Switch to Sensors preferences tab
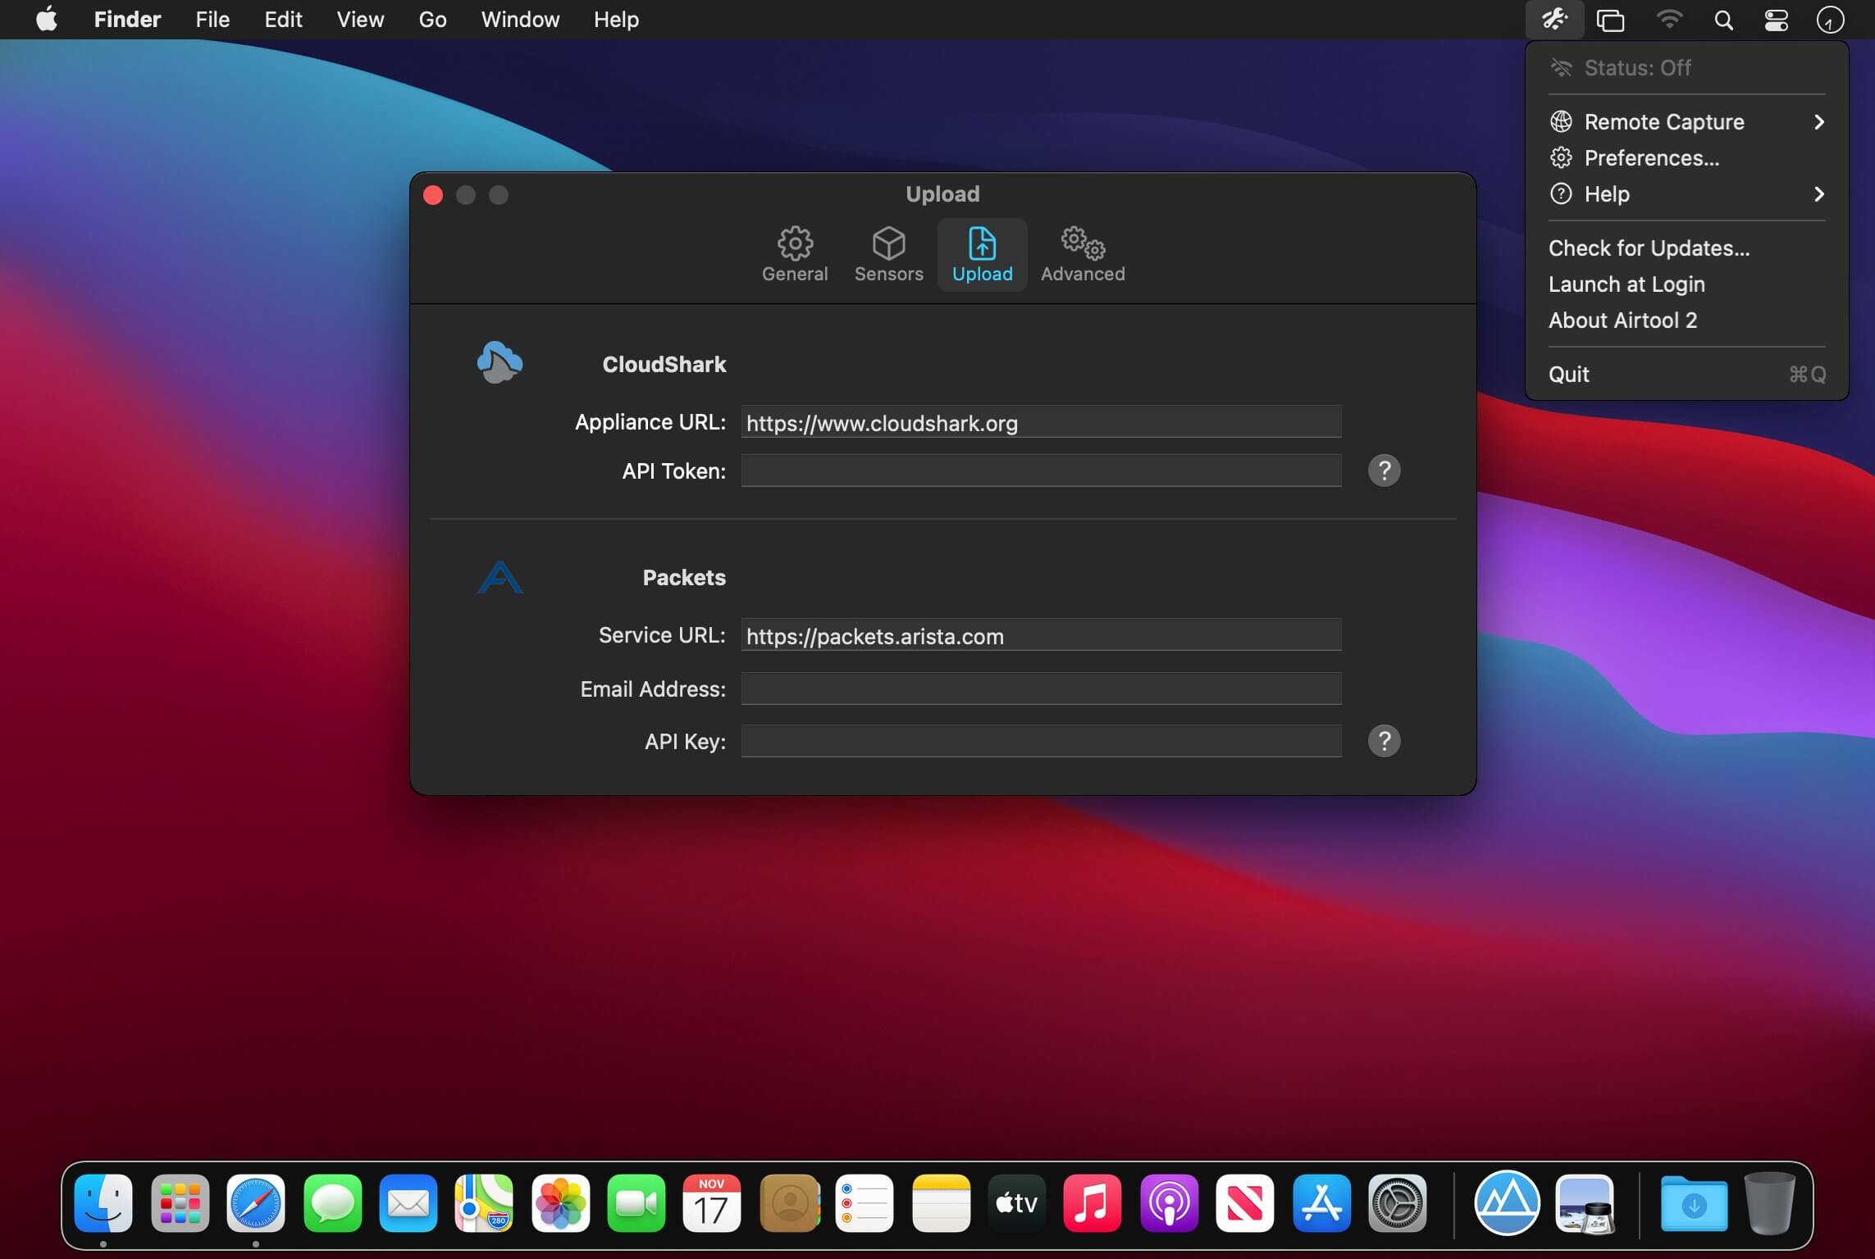 [888, 253]
